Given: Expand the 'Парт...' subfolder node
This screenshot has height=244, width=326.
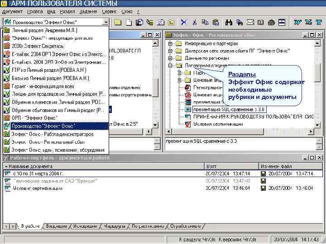Looking at the screenshot, I should click(179, 73).
